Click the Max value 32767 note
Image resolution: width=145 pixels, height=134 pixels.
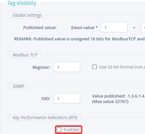click(x=110, y=102)
